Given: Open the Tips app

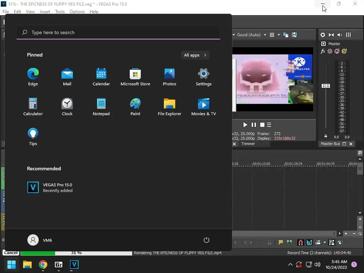Looking at the screenshot, I should (33, 137).
